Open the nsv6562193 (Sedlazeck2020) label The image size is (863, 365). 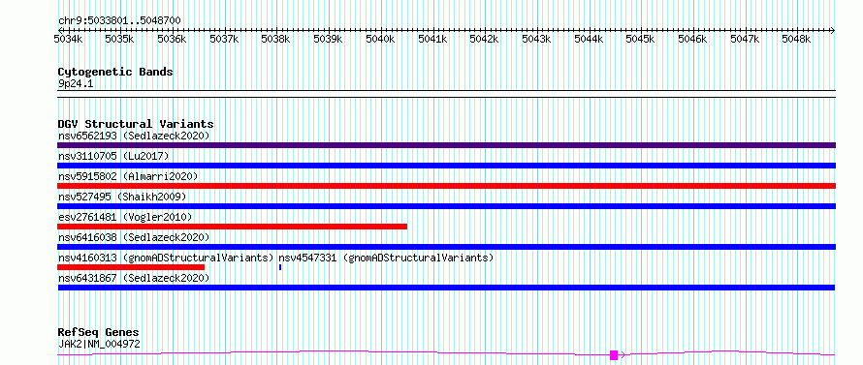tap(134, 136)
